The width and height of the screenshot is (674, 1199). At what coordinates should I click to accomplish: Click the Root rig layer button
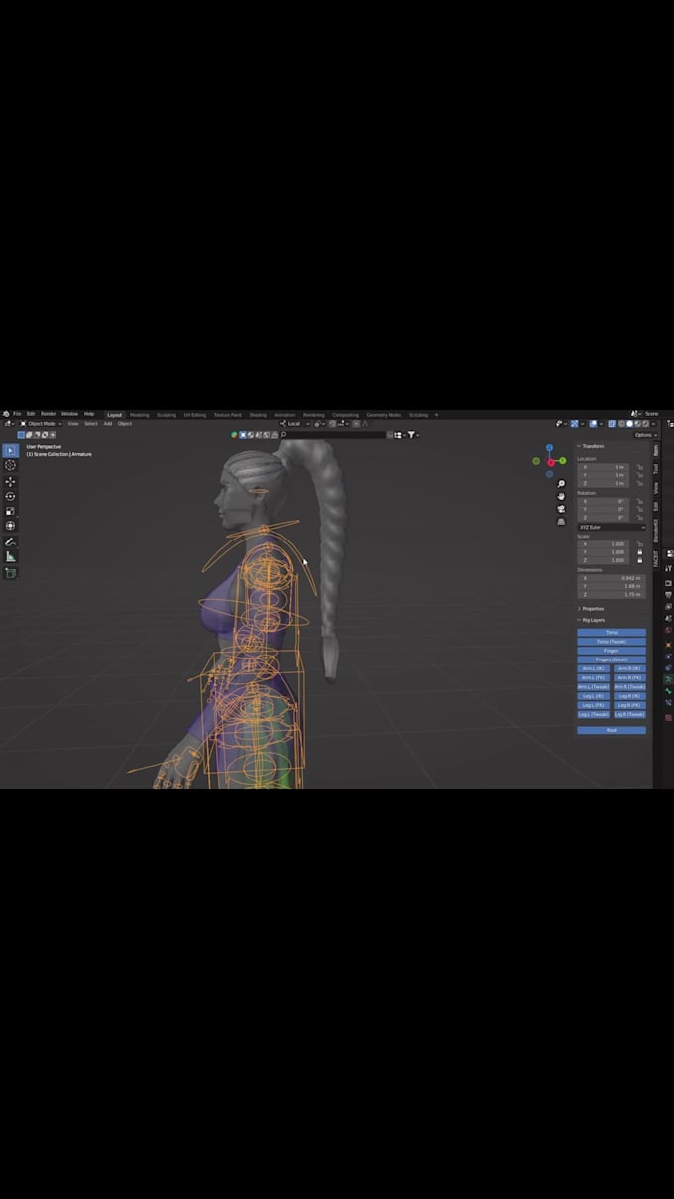tap(611, 730)
